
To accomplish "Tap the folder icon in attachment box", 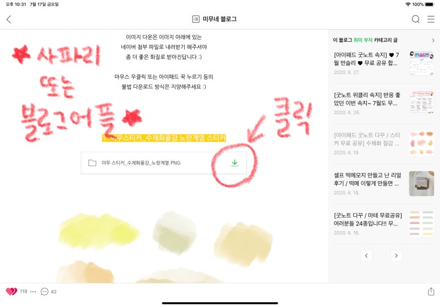I will (x=92, y=163).
